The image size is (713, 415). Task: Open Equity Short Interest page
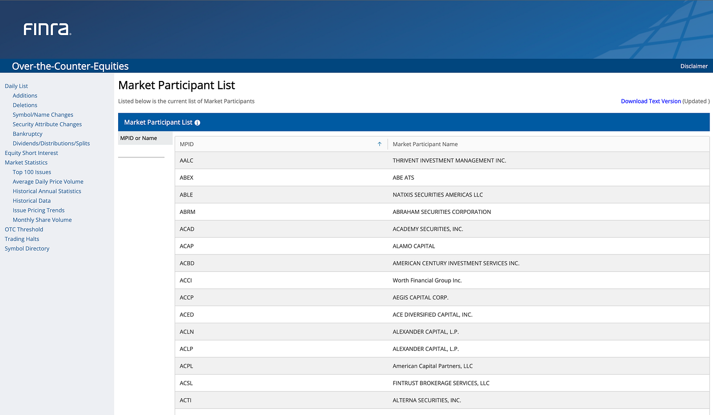(31, 153)
